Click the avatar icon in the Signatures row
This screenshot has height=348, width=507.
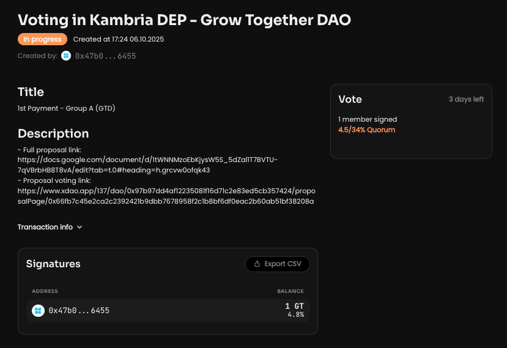(x=38, y=311)
